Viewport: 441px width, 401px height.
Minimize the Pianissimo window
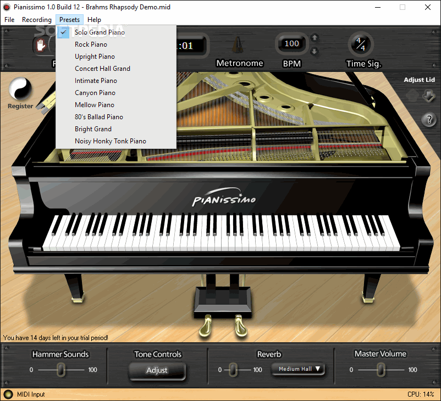tap(378, 7)
